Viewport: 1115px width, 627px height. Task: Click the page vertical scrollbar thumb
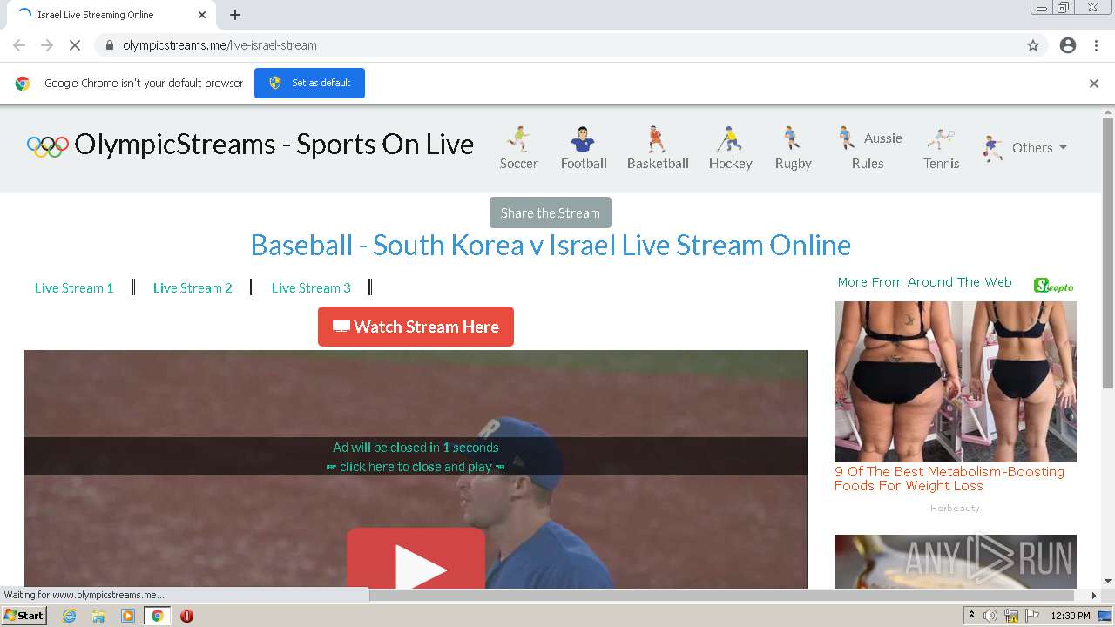[x=1108, y=253]
